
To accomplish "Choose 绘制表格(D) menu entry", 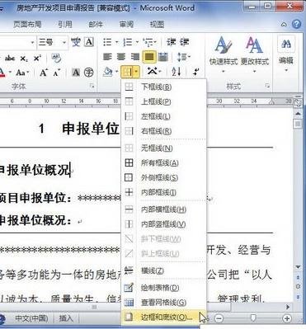I will [163, 288].
